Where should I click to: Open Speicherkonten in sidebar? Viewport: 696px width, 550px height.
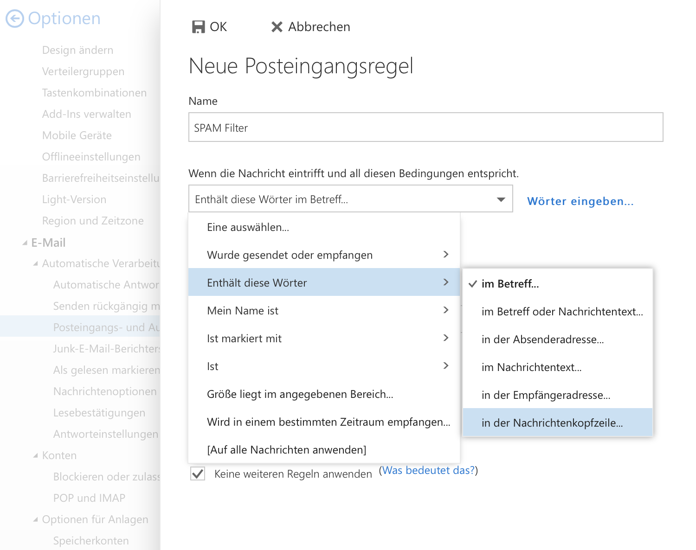[x=91, y=541]
